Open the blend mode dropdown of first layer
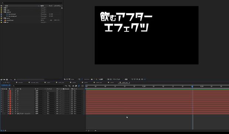Viewport: 229px width, 134px height. [x=39, y=91]
